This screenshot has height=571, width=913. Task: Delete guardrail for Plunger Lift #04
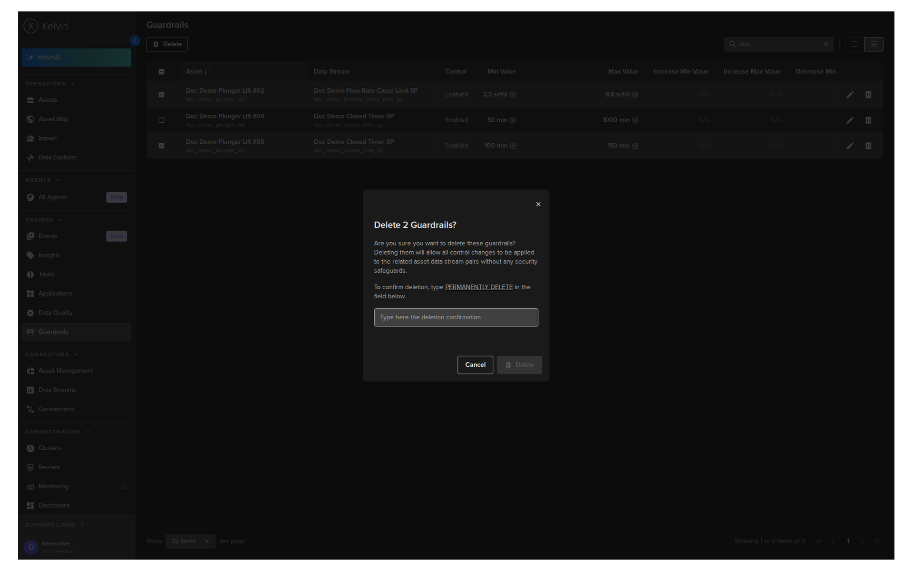click(x=868, y=120)
